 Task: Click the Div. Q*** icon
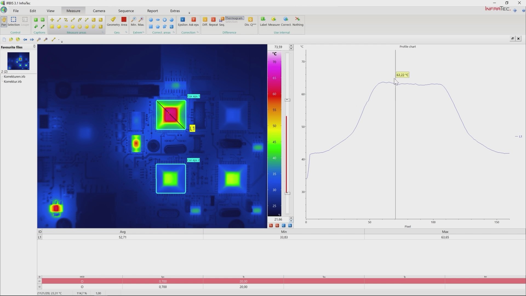point(250,21)
